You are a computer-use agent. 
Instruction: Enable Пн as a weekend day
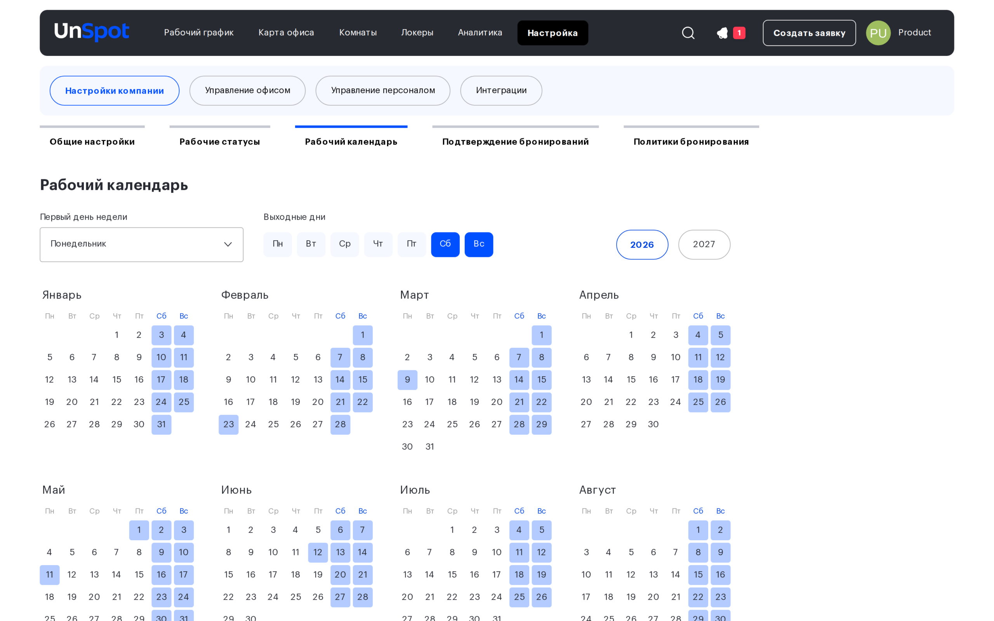pyautogui.click(x=278, y=245)
